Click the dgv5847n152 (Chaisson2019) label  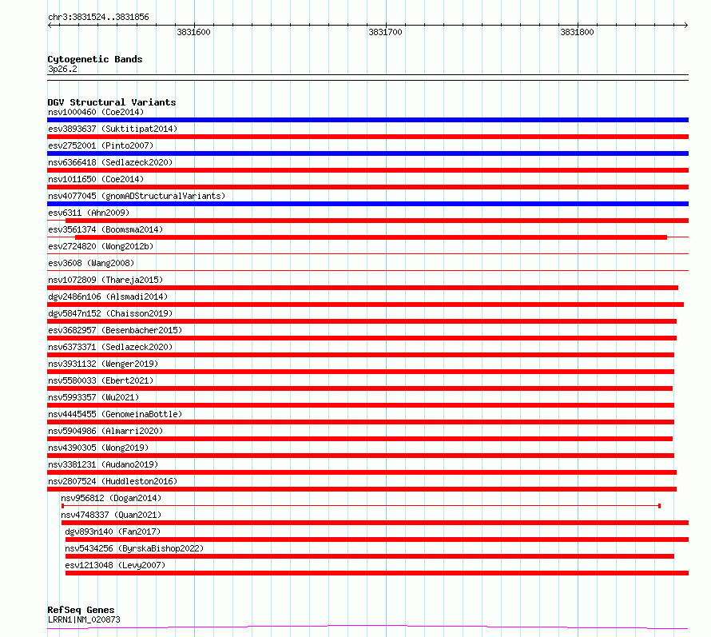coord(110,313)
